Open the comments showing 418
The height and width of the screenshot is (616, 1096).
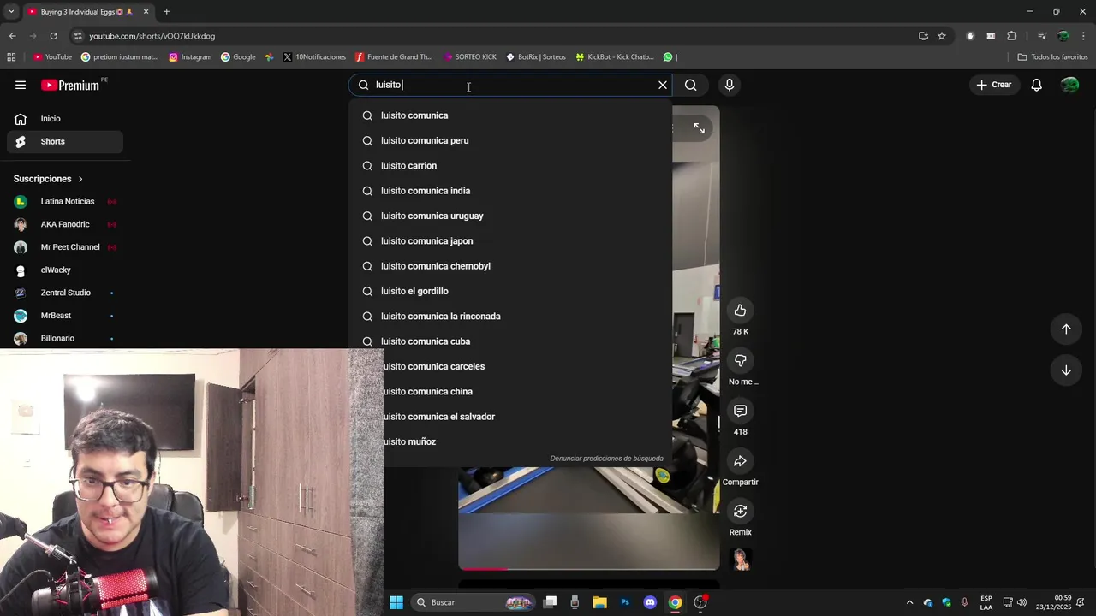tap(740, 411)
